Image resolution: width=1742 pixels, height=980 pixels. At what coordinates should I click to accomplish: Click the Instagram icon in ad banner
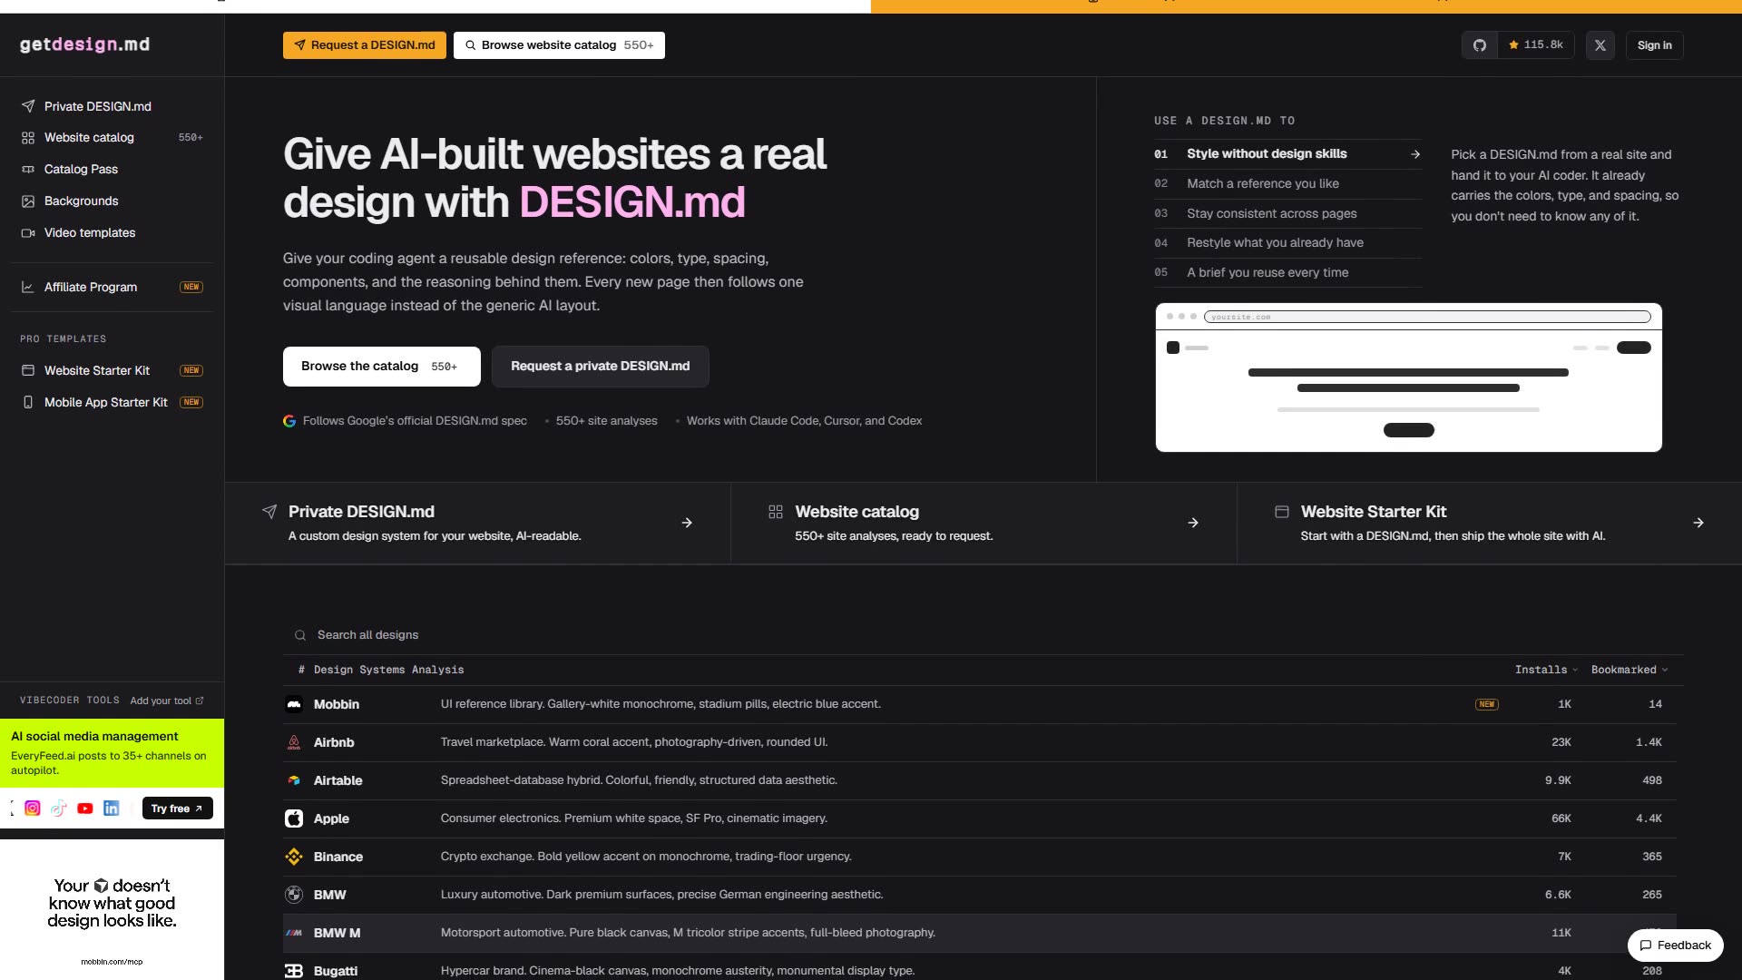[33, 808]
